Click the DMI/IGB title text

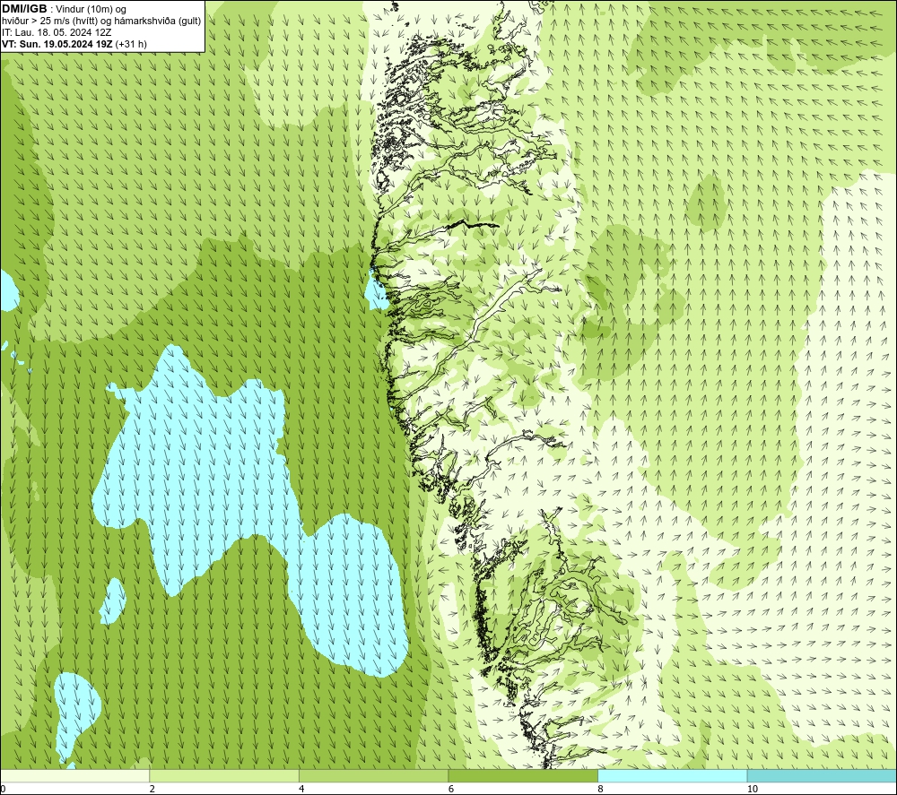(x=24, y=9)
